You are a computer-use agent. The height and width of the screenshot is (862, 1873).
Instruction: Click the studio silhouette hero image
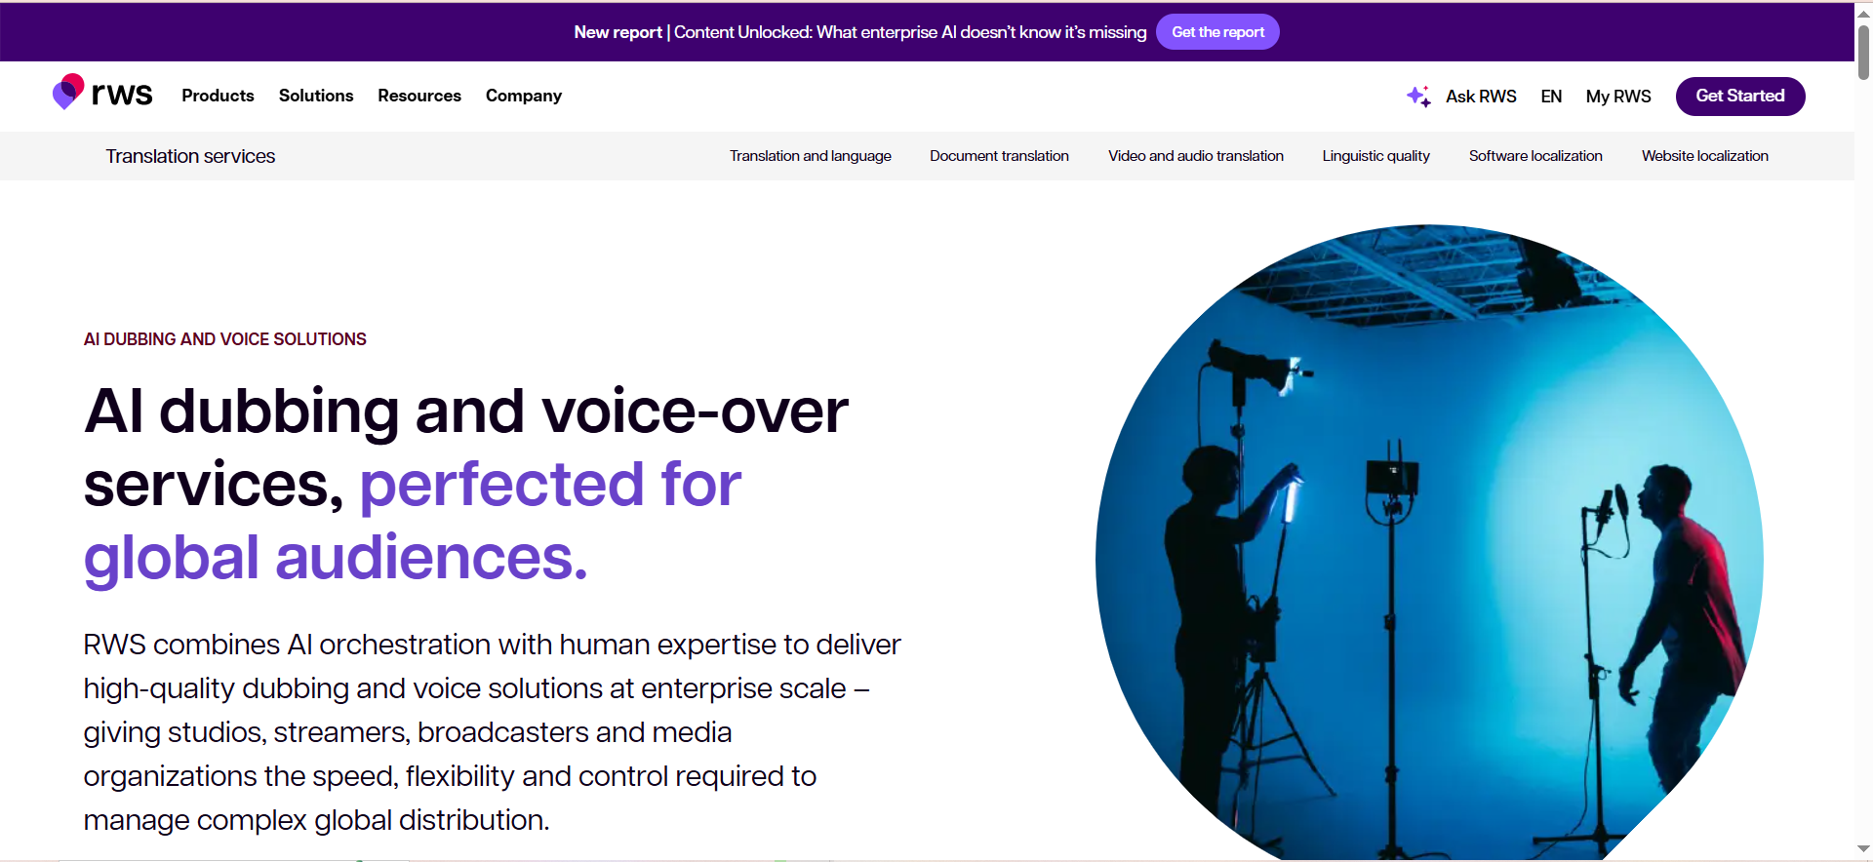(x=1429, y=542)
